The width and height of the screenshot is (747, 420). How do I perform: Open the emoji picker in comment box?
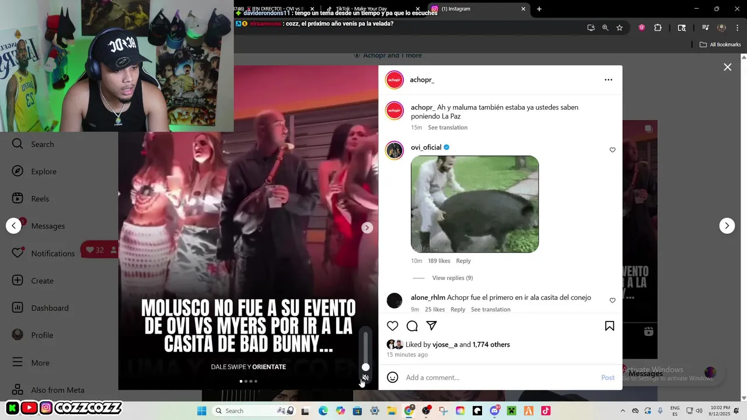393,377
